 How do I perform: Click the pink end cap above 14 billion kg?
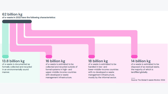point(134,56)
